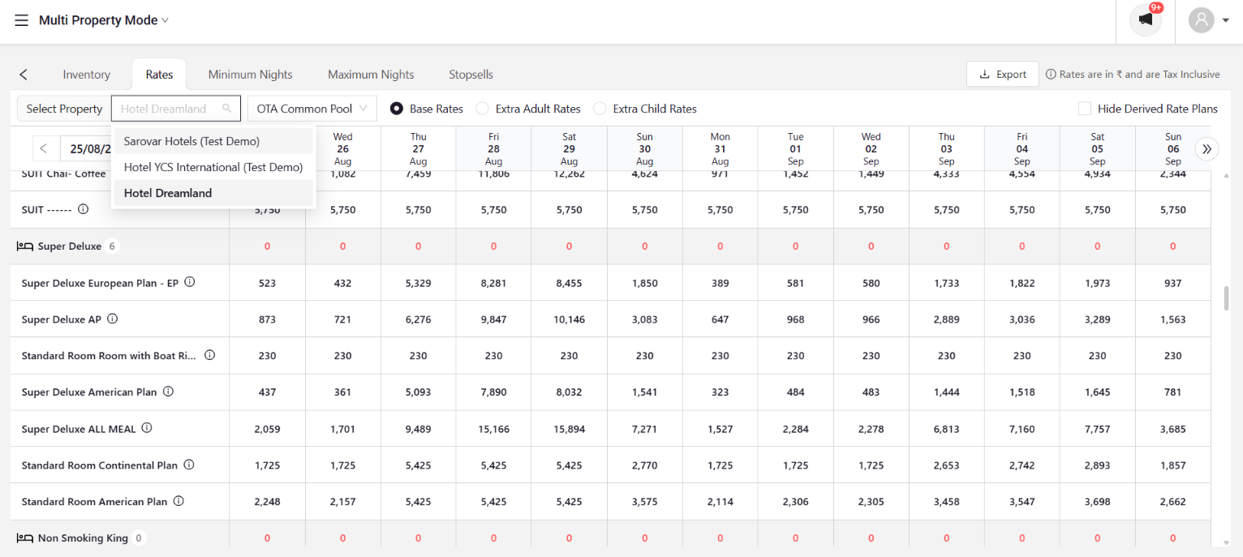1243x557 pixels.
Task: Open the OTA Common Pool dropdown
Action: point(312,109)
